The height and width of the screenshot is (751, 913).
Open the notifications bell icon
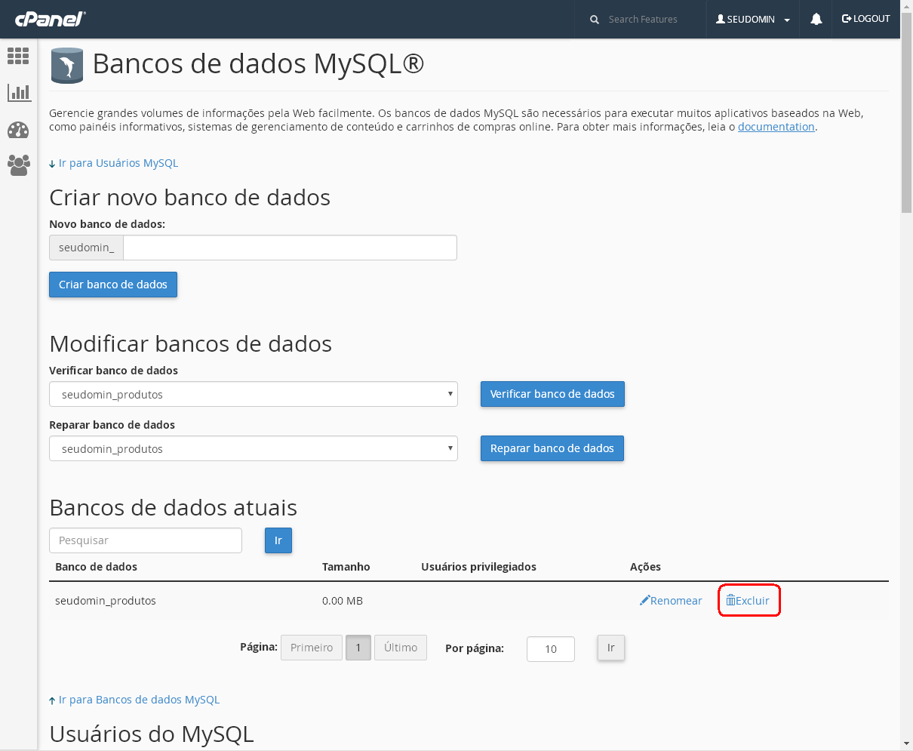coord(816,19)
